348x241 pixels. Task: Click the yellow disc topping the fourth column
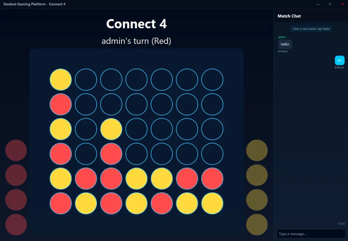(x=137, y=179)
